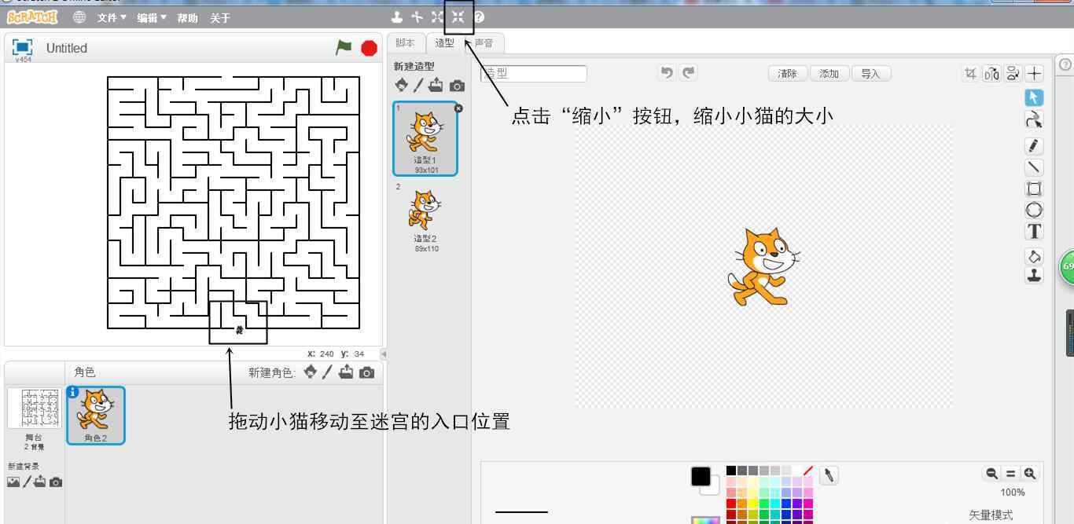1074x524 pixels.
Task: Switch to the 造型 tab
Action: pos(444,43)
